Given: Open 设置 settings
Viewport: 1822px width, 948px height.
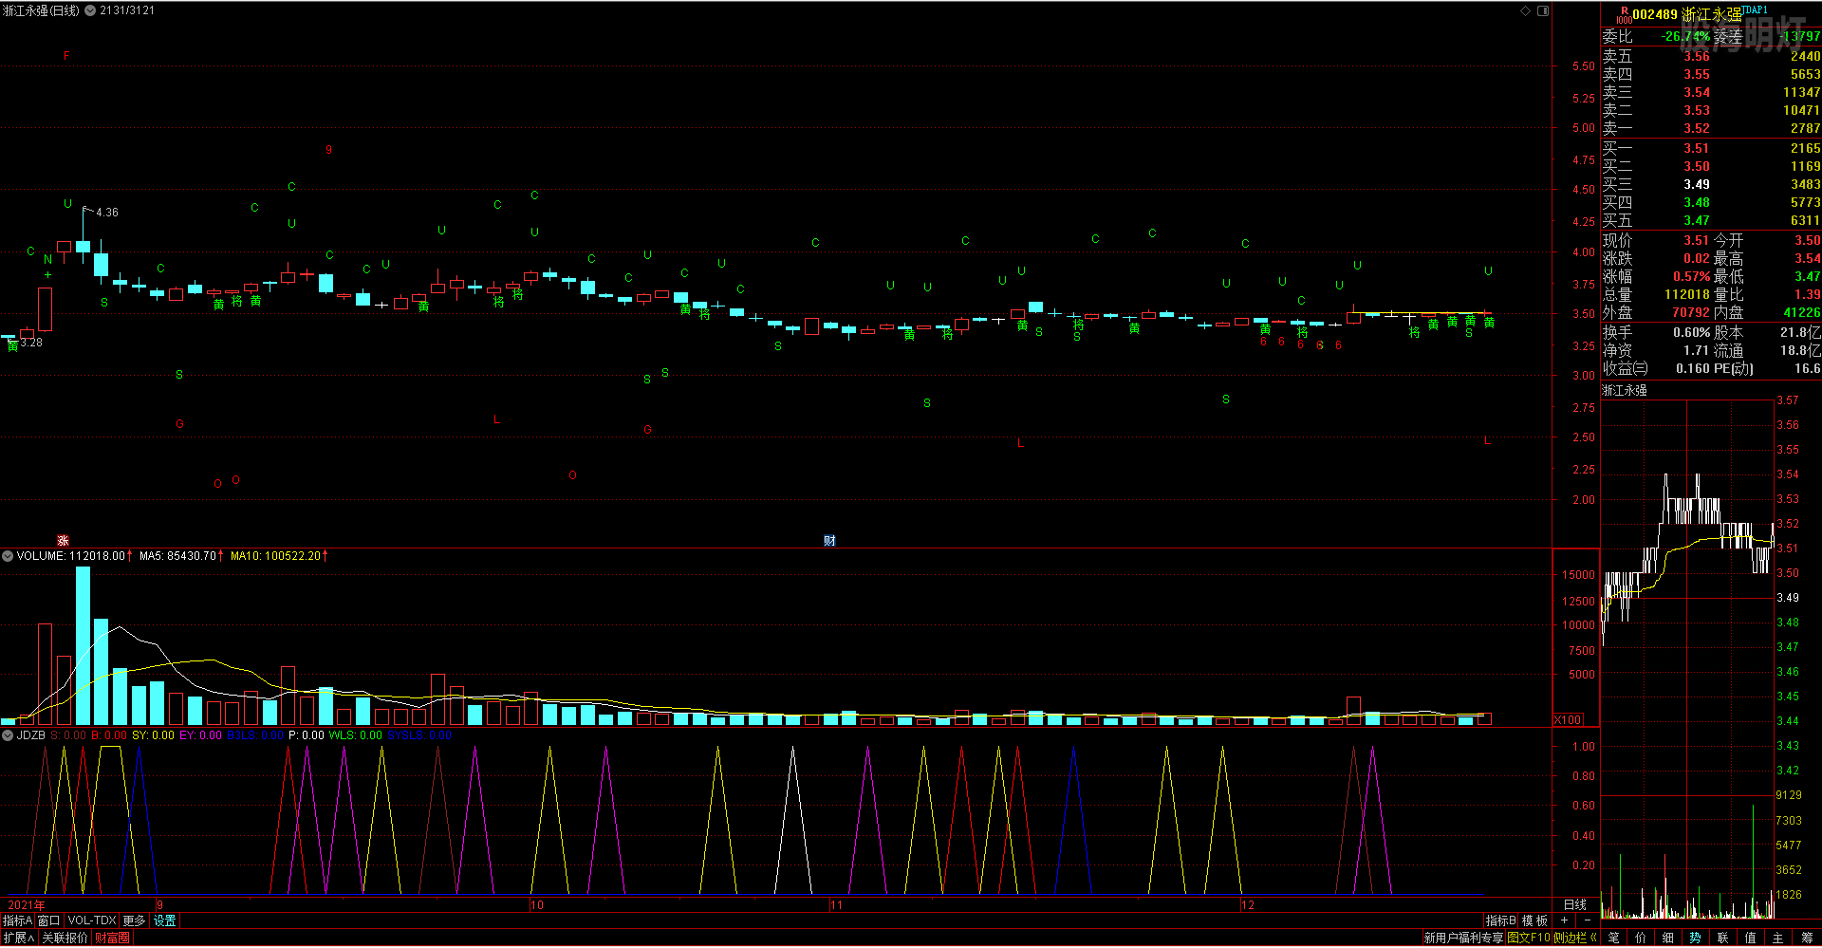Looking at the screenshot, I should click(165, 920).
